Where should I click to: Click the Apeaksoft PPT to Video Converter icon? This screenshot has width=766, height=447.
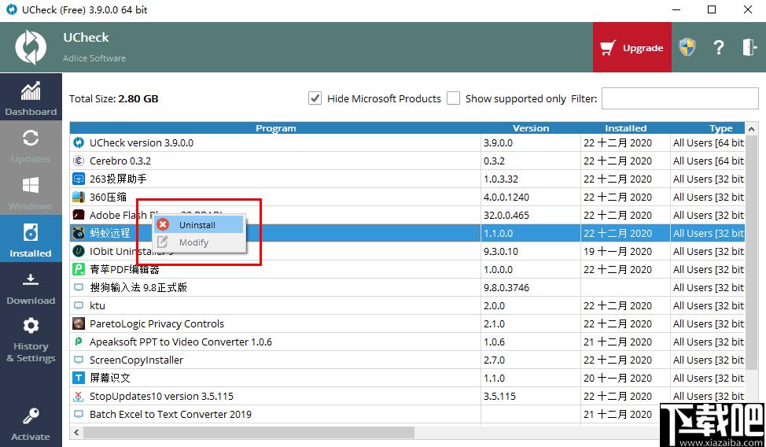coord(78,342)
